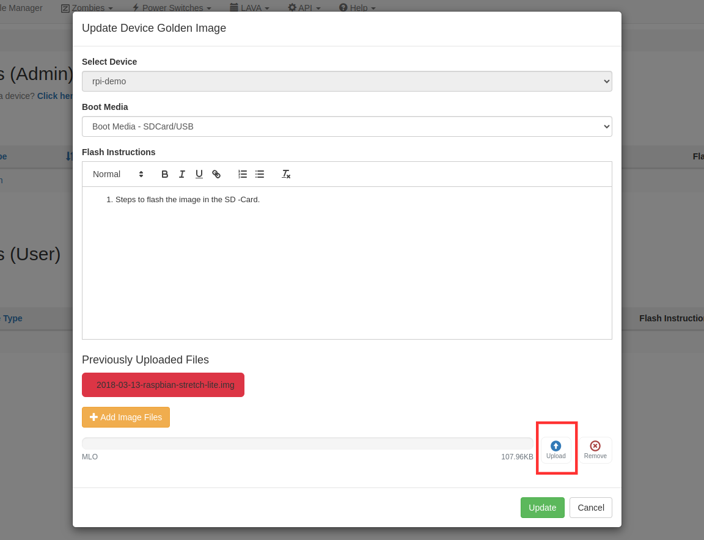Viewport: 704px width, 540px height.
Task: Click into the Flash Instructions text area
Action: point(347,263)
